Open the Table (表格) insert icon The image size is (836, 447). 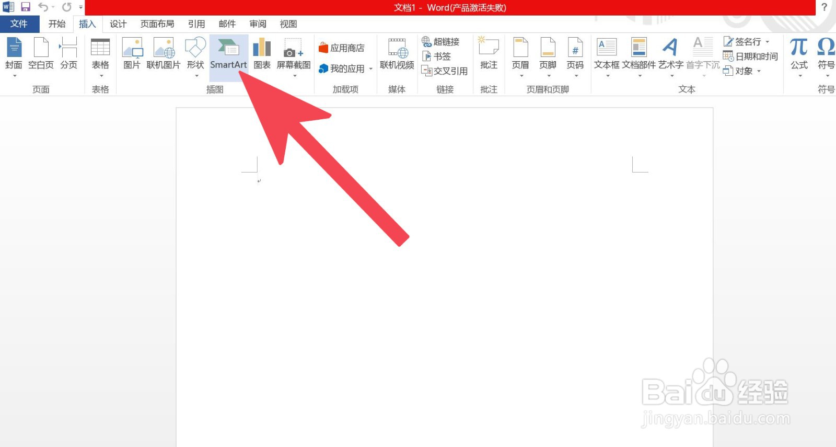click(100, 48)
